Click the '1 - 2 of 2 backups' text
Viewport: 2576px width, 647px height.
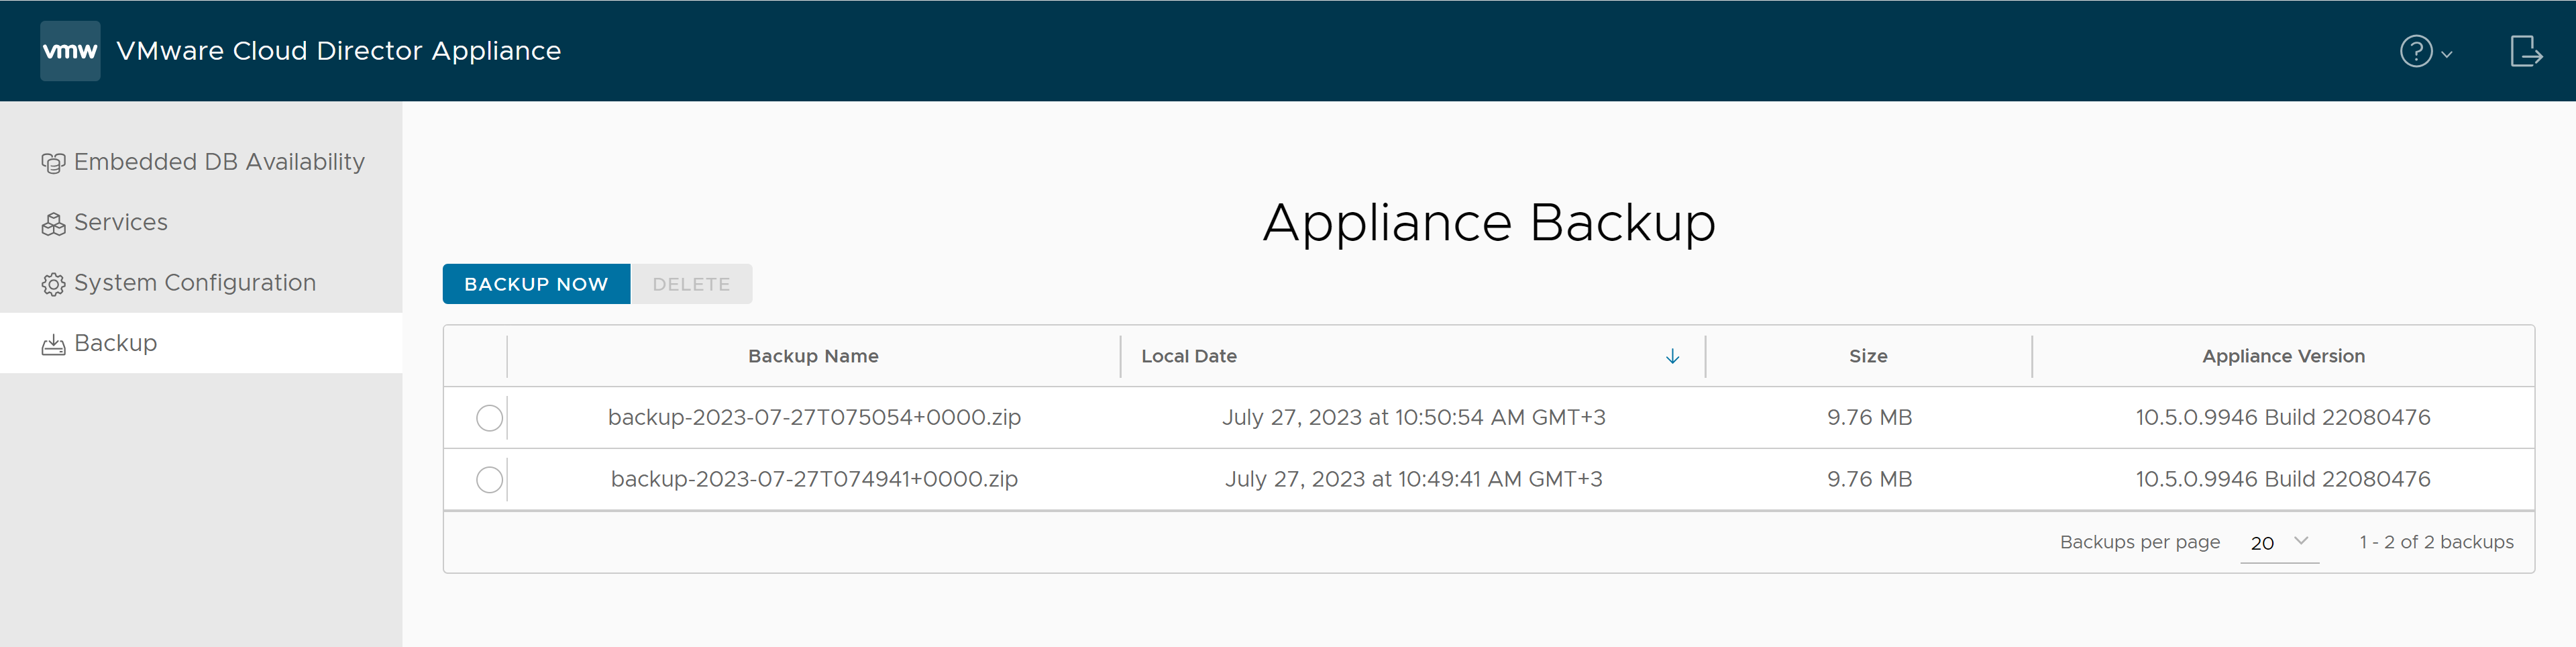[2436, 542]
